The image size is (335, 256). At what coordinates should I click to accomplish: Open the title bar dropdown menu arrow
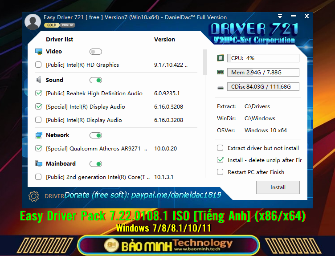click(x=280, y=16)
